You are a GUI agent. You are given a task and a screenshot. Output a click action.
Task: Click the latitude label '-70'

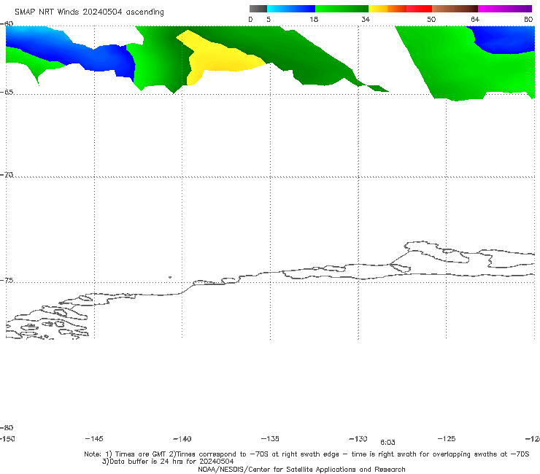tap(7, 175)
